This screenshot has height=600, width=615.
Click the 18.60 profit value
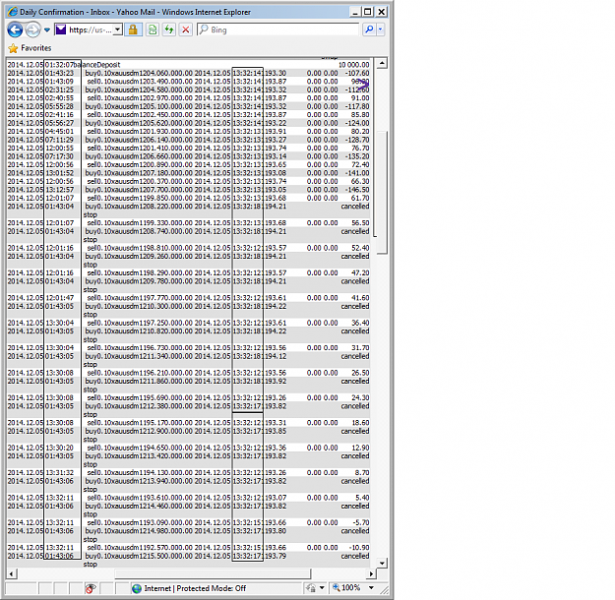pos(360,423)
